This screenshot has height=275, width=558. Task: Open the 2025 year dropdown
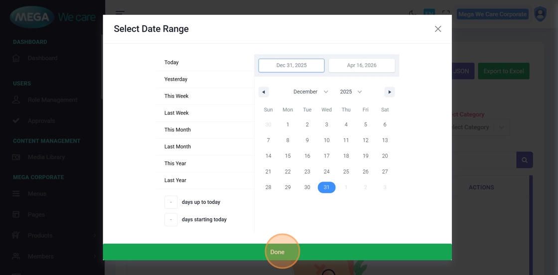click(x=351, y=92)
